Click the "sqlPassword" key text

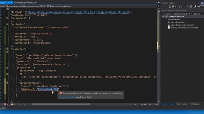pos(22,43)
